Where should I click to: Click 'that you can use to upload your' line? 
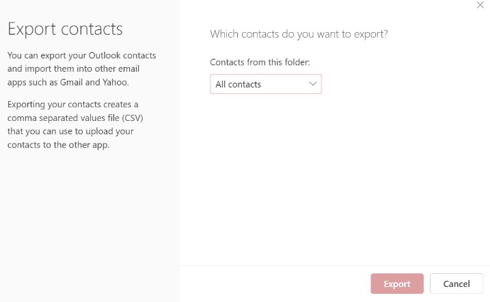[x=70, y=131]
